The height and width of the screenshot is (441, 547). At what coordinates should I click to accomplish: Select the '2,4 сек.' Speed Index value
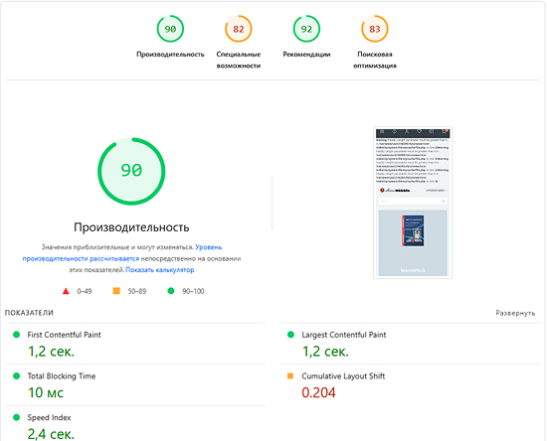coord(52,434)
